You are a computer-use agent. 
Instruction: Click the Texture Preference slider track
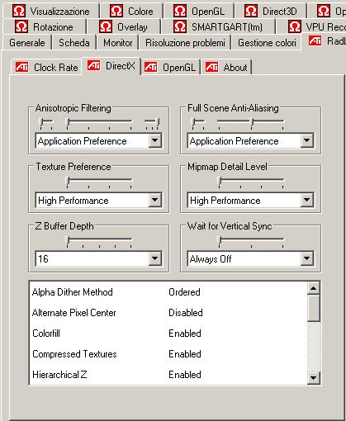(99, 180)
